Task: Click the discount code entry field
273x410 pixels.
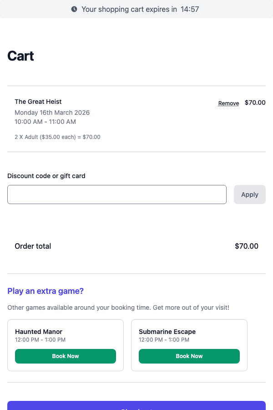Action: (116, 194)
